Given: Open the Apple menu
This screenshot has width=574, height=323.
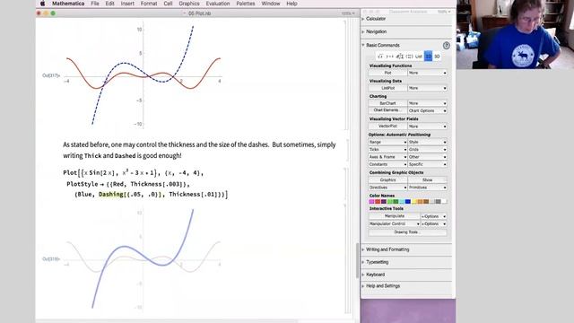Looking at the screenshot, I should point(42,4).
